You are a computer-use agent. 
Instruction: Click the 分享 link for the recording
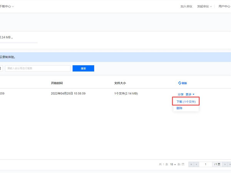tap(181, 94)
